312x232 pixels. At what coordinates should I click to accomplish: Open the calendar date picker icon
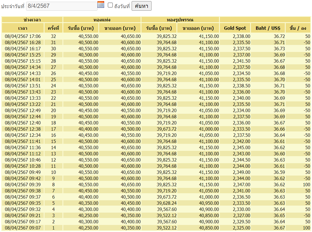101,4
